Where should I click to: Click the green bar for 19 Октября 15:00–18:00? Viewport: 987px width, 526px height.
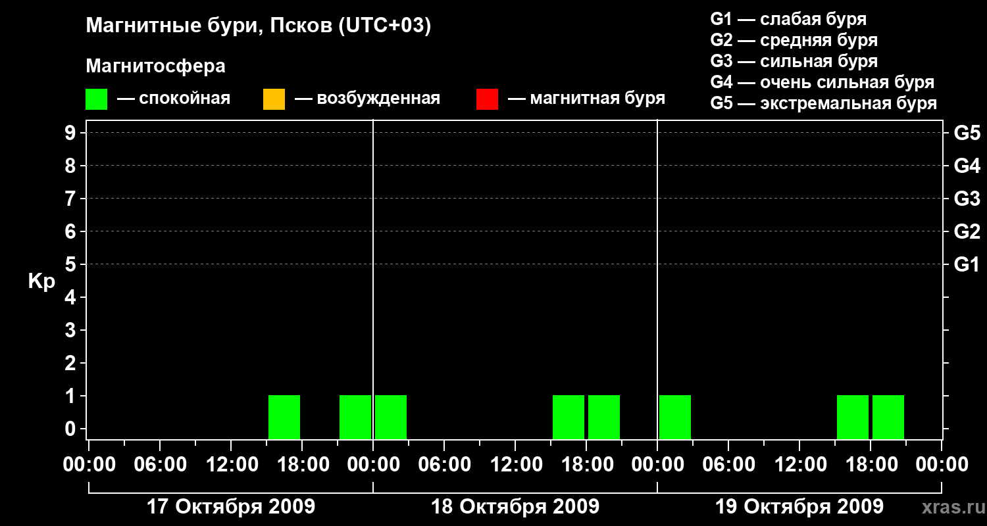pyautogui.click(x=853, y=417)
